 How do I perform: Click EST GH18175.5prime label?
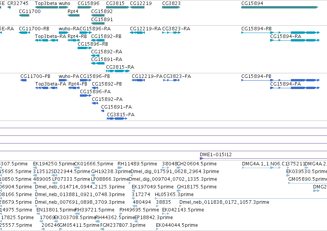pyautogui.click(x=197, y=187)
